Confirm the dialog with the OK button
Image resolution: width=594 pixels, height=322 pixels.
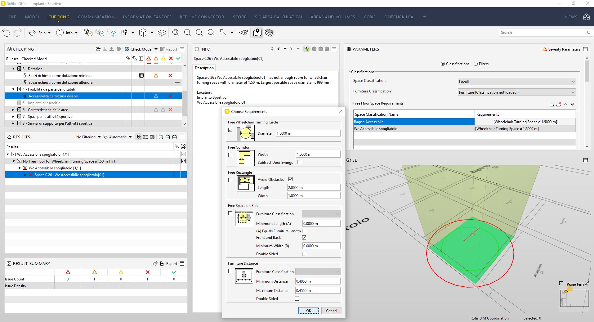(x=309, y=311)
